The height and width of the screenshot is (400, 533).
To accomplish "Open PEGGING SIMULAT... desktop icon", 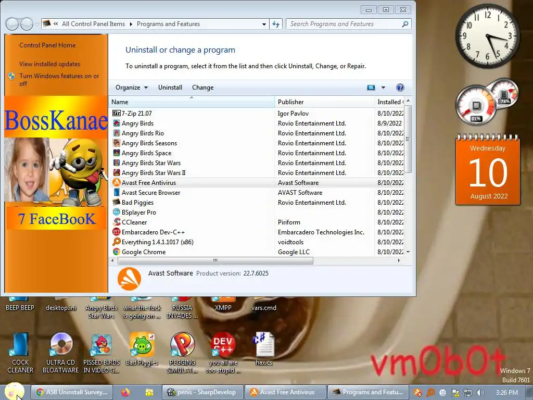I will [182, 353].
